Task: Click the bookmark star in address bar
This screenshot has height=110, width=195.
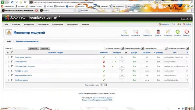Action: 149,2
